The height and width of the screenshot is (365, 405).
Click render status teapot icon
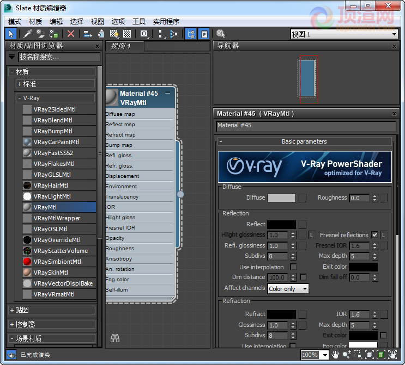coord(11,355)
